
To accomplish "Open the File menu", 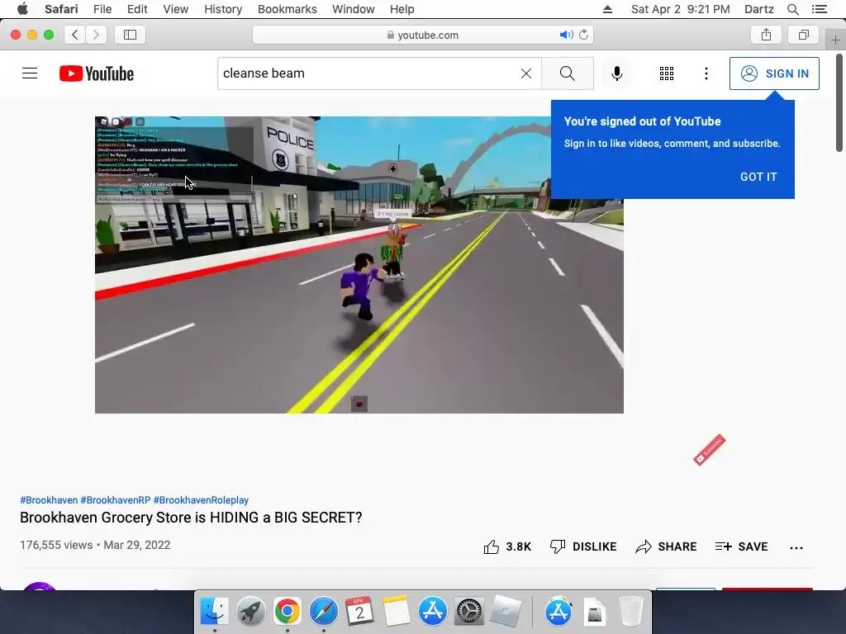I will (102, 9).
